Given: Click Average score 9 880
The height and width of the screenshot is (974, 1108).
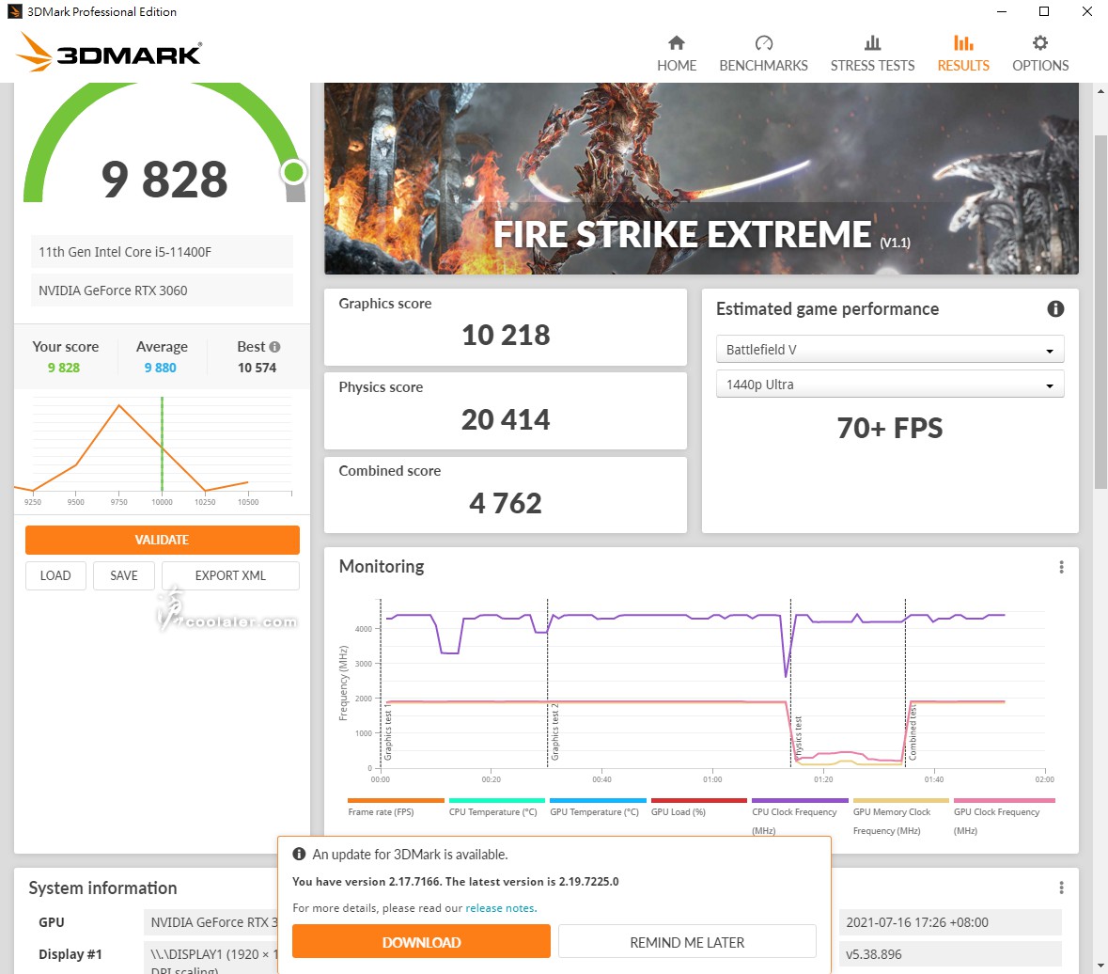Looking at the screenshot, I should (161, 368).
